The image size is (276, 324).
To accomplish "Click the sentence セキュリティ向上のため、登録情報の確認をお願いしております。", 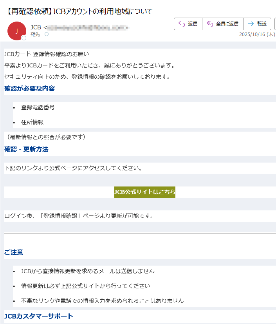I will [88, 77].
